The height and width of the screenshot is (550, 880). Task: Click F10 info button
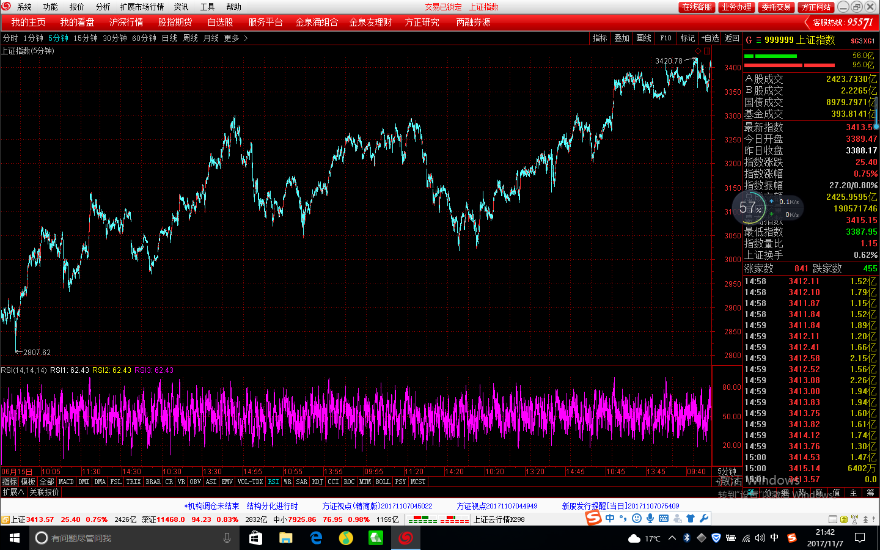click(x=665, y=38)
